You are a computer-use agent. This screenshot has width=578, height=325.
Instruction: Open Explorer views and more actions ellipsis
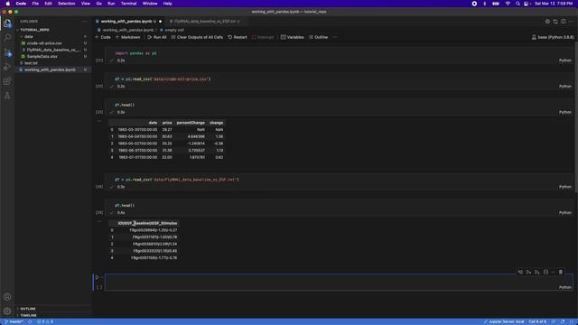pos(84,22)
